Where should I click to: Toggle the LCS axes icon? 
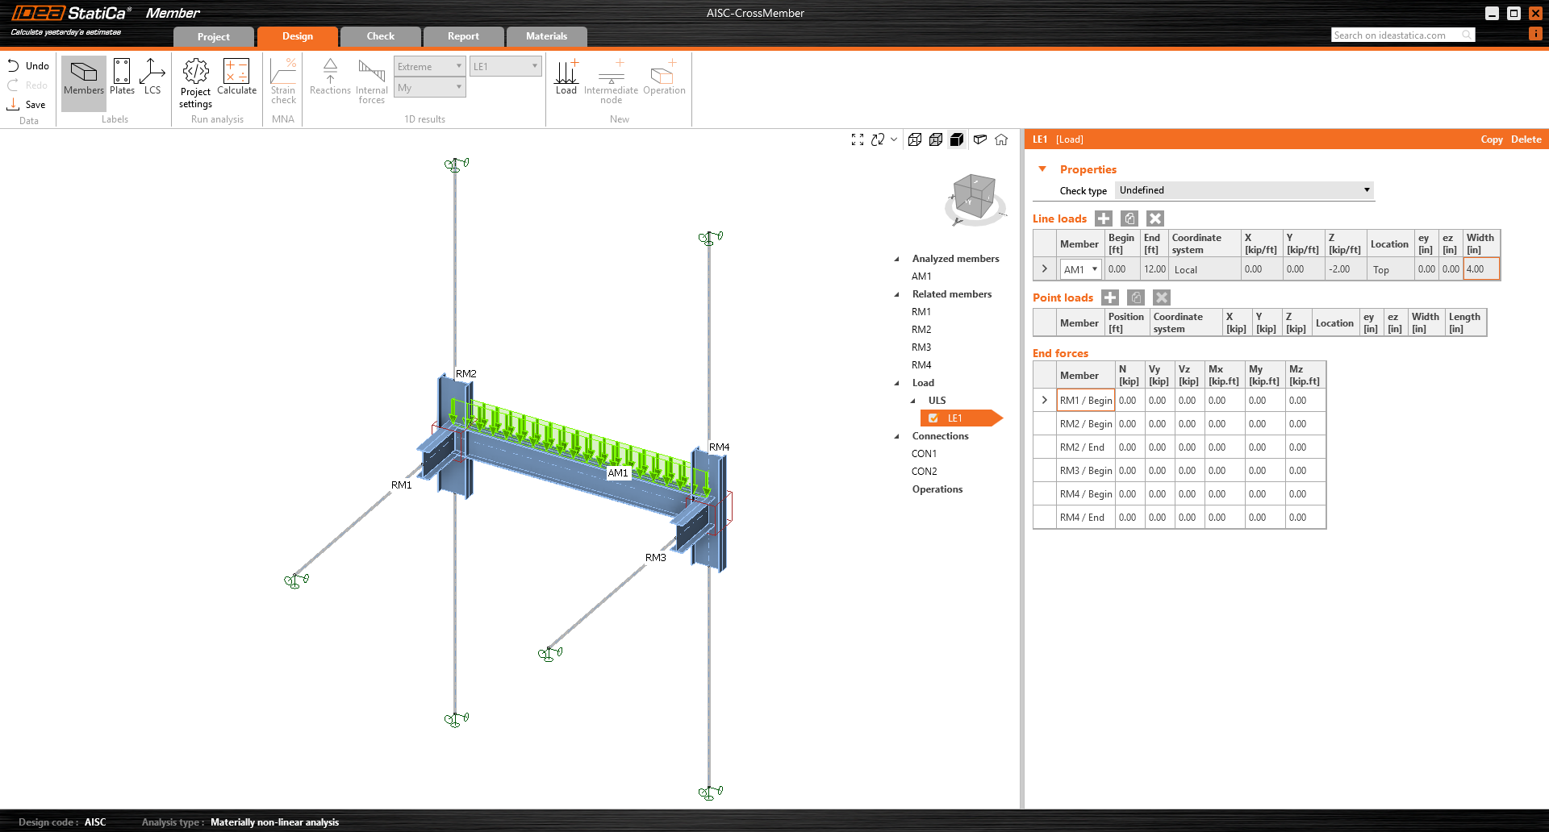coord(152,78)
